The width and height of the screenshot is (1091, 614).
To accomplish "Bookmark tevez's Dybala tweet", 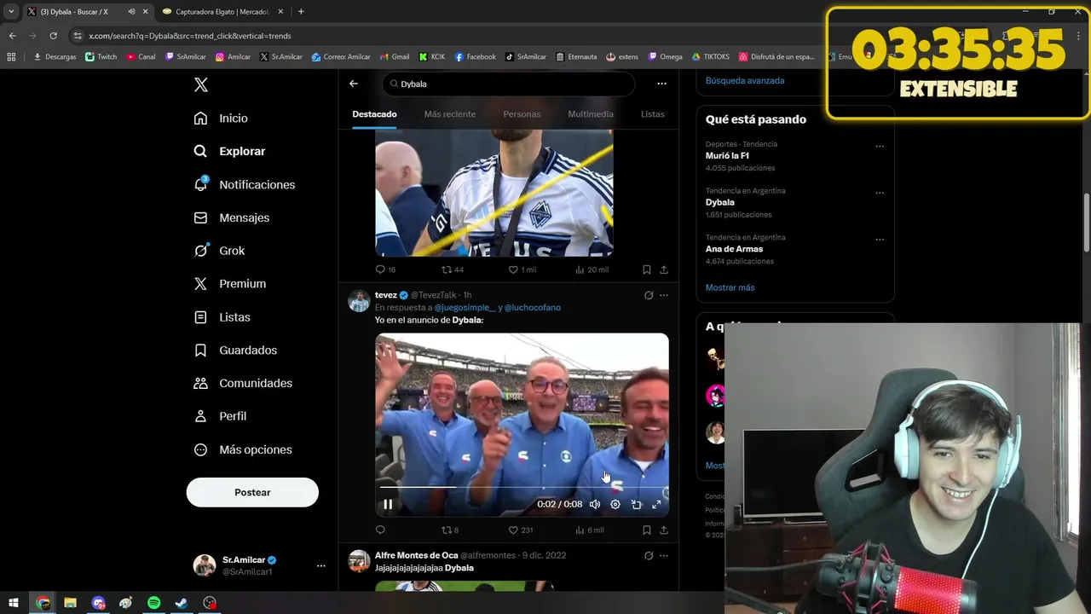I will pos(647,530).
